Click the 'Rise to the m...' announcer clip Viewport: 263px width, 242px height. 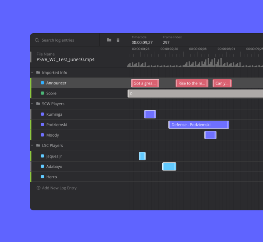[192, 83]
